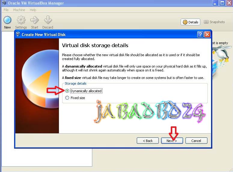The width and height of the screenshot is (233, 172).
Task: Open the Help menu
Action: tap(33, 10)
